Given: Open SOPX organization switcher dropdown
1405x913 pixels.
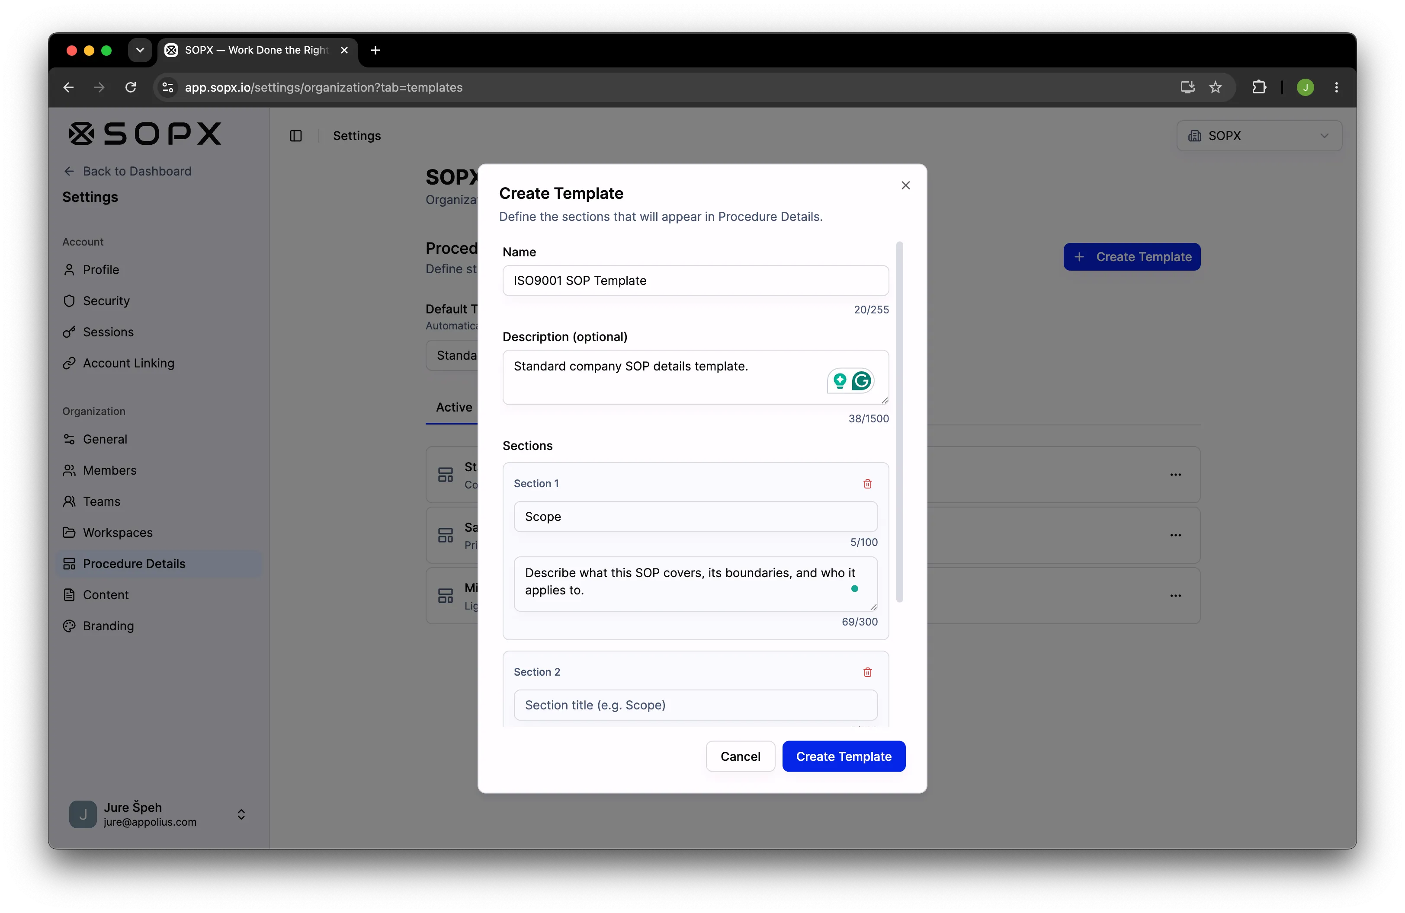Looking at the screenshot, I should point(1259,136).
